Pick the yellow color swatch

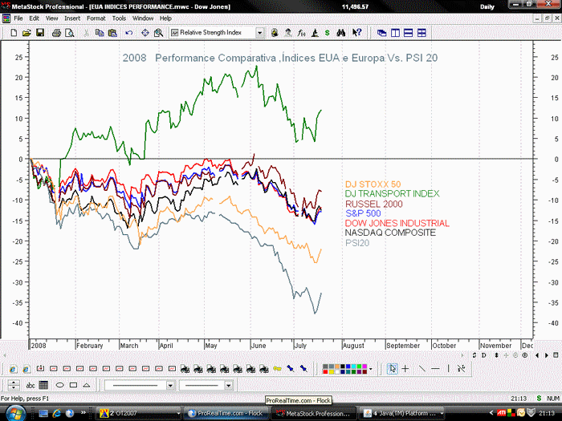[331, 371]
